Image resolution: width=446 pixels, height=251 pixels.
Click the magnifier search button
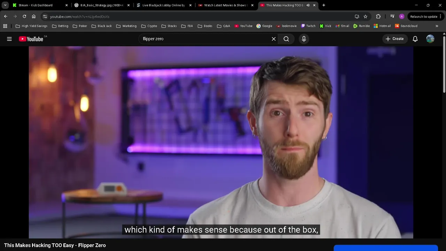click(286, 39)
